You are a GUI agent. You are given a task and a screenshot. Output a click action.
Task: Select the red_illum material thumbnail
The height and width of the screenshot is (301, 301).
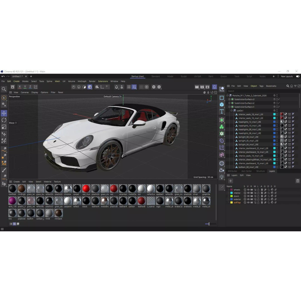coord(86,188)
